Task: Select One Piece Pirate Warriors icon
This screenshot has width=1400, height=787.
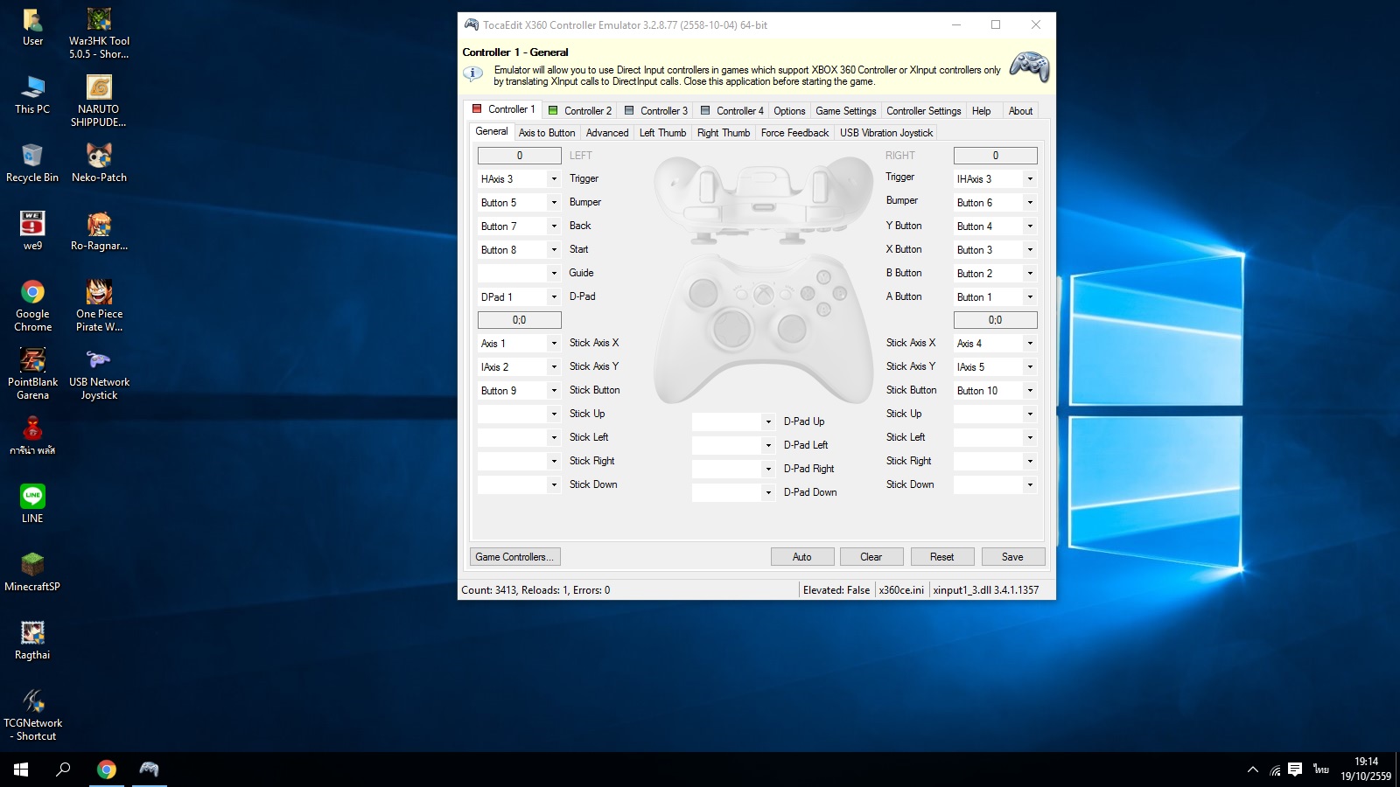Action: pos(99,306)
